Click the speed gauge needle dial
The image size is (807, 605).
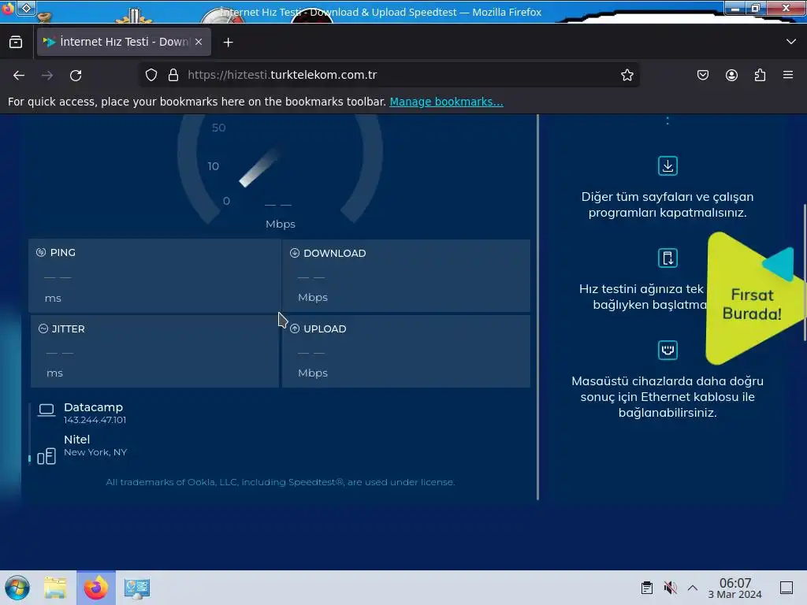[259, 168]
